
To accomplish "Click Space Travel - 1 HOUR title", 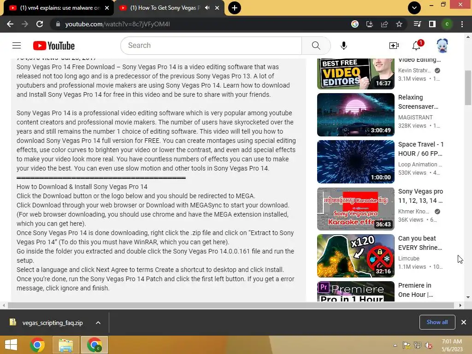I will [421, 149].
